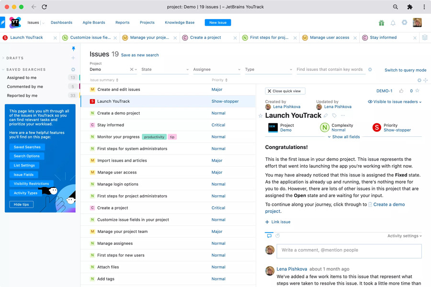Expand Show all fields
431x287 pixels.
[x=343, y=137]
